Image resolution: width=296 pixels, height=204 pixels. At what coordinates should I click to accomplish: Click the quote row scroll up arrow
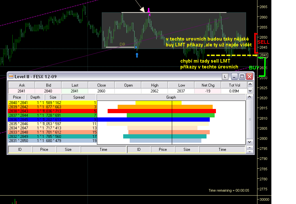coord(250,84)
